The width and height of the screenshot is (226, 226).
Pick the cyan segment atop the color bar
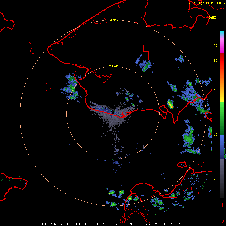click(x=222, y=33)
